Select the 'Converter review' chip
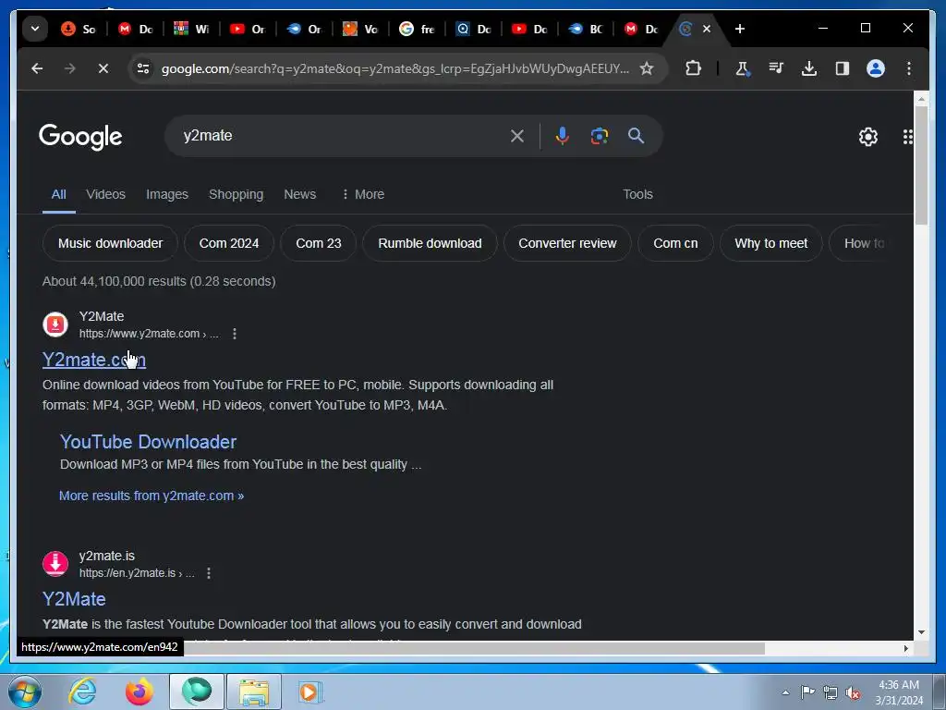946x710 pixels. coord(567,243)
